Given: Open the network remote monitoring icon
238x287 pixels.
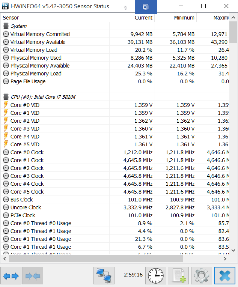Looking at the screenshot, I should (x=104, y=276).
